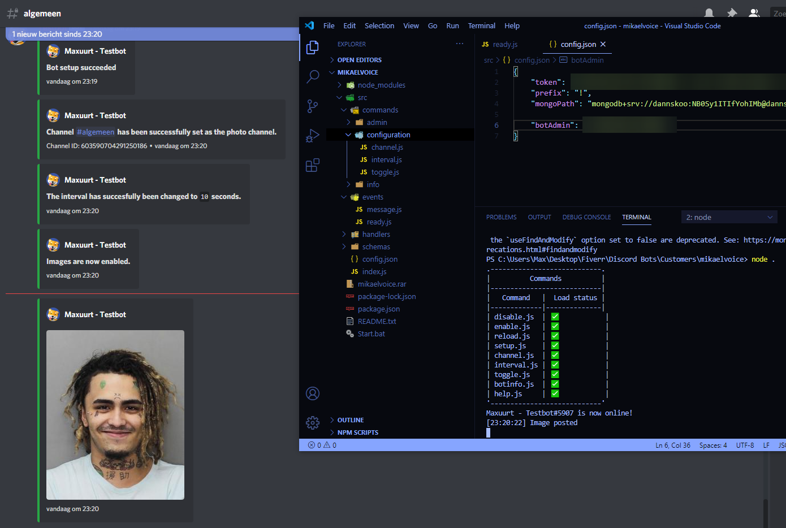The height and width of the screenshot is (528, 786).
Task: Open the Explorer view in activity bar
Action: click(x=313, y=48)
